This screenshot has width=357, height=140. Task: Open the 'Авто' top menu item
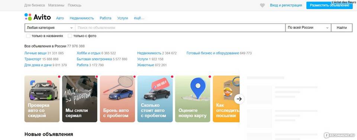click(60, 18)
